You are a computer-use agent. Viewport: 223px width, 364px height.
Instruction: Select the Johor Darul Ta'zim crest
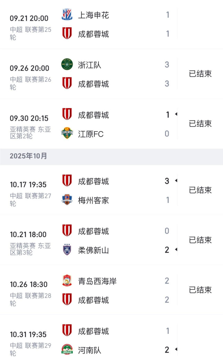pos(67,249)
